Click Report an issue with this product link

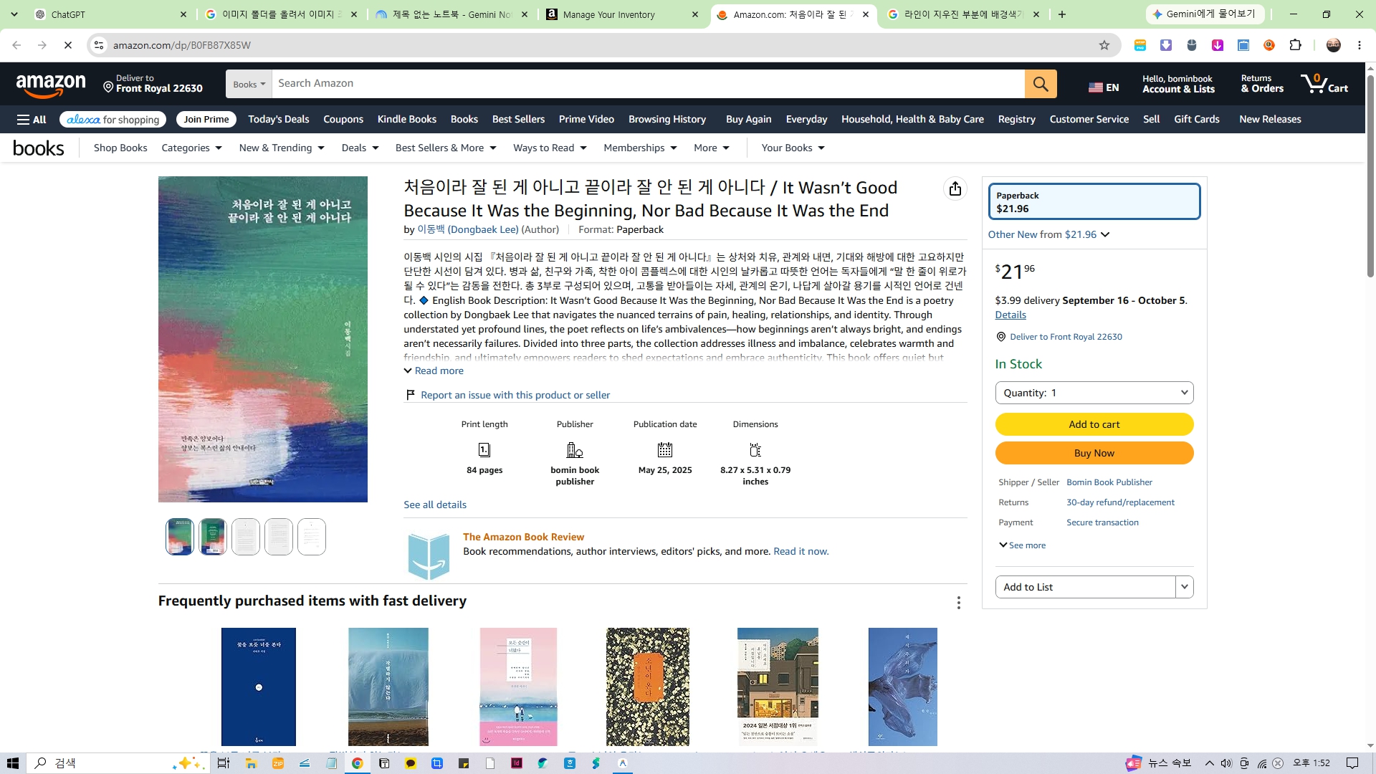515,395
